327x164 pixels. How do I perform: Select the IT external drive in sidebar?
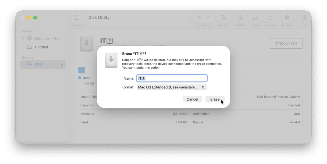click(x=38, y=65)
